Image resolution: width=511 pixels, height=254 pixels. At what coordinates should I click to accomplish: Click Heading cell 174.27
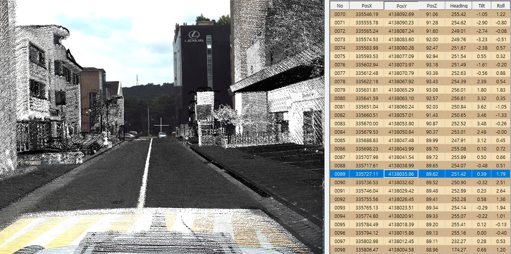458,249
